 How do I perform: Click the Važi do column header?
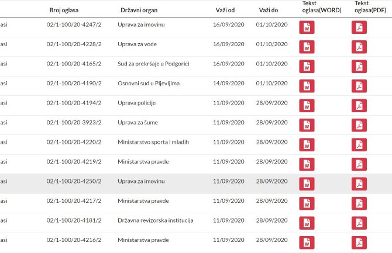click(x=268, y=10)
